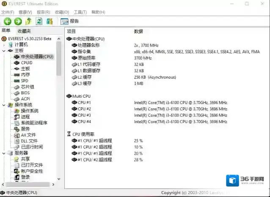
Task: Click the Up level arrow toolbar icon
Action: [x=28, y=21]
